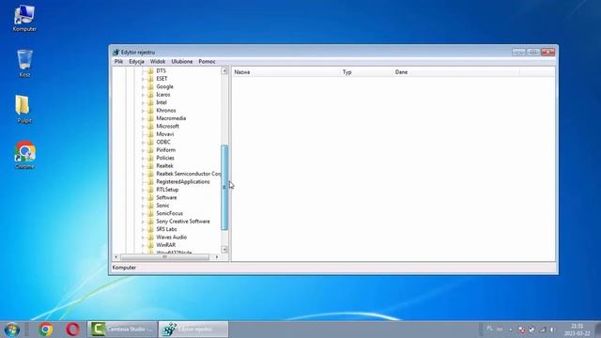Select the Policies key label
The width and height of the screenshot is (601, 338).
coord(165,158)
